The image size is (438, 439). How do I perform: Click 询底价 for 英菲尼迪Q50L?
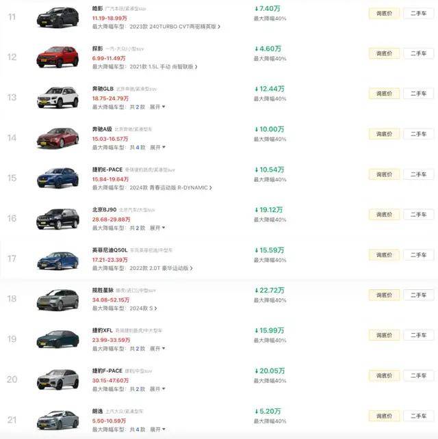tap(384, 255)
